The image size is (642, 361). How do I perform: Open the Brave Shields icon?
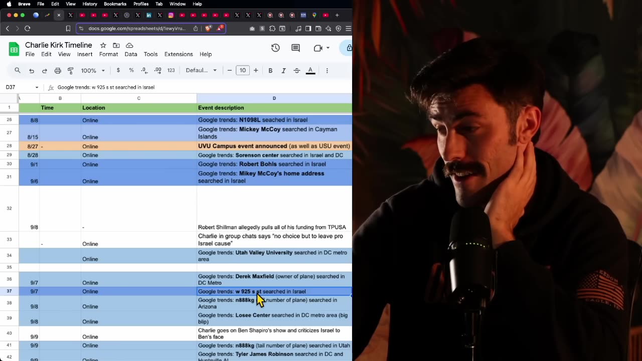[208, 29]
